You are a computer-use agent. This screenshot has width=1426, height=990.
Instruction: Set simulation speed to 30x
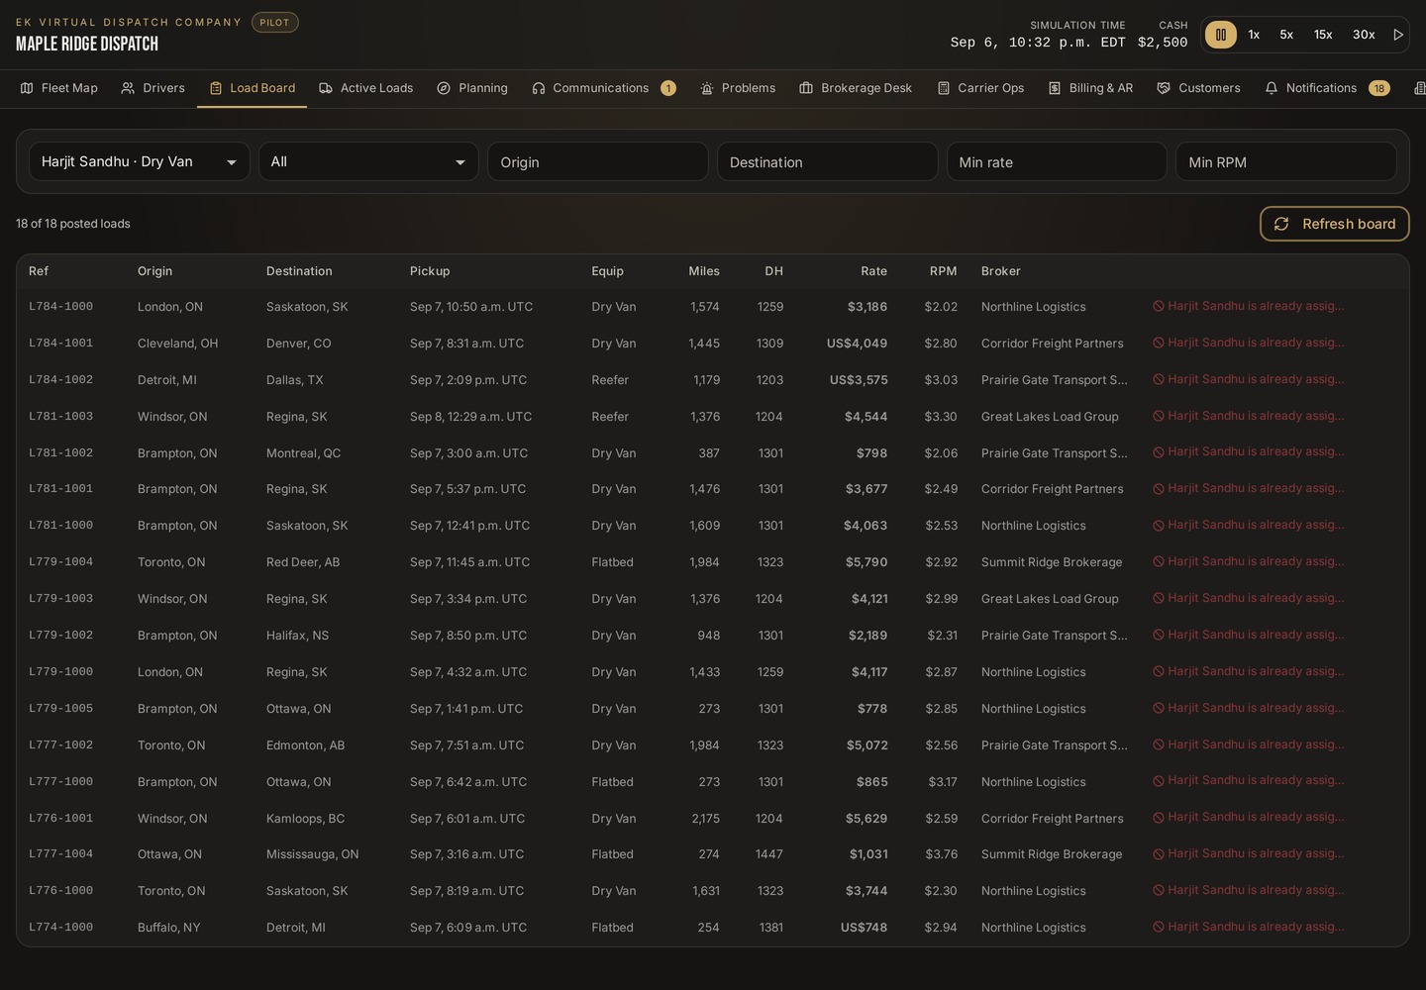coord(1364,35)
